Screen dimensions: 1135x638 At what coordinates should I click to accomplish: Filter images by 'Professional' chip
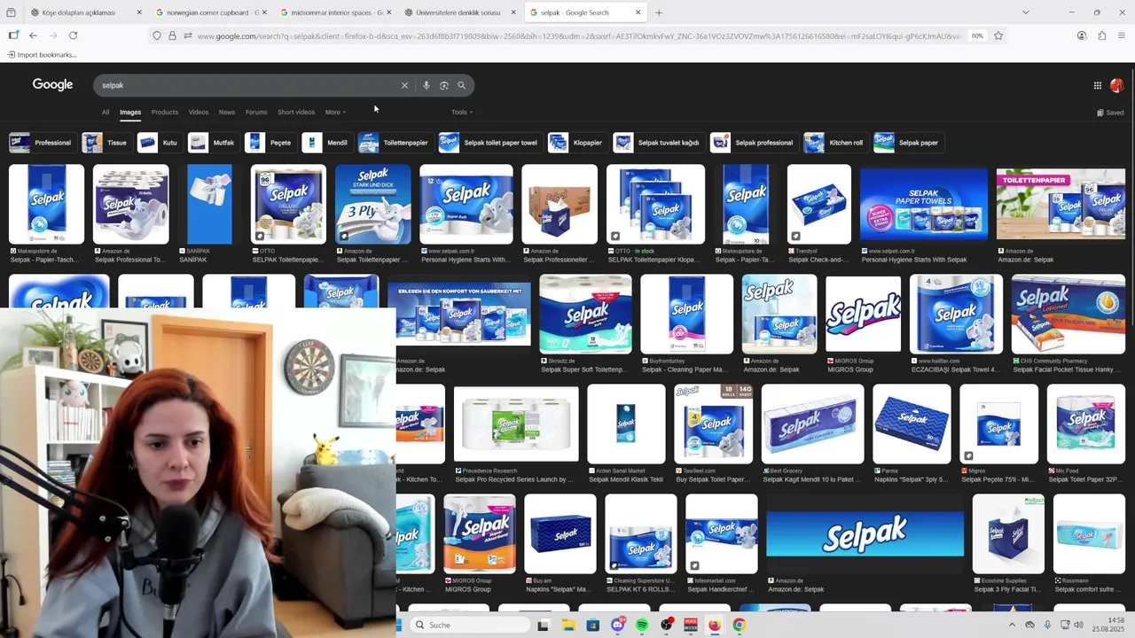[41, 143]
